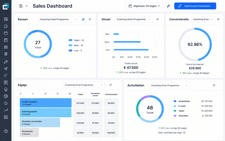This screenshot has height=141, width=225.
Task: Click the 'Sales Dashboard' title
Action: tap(52, 6)
